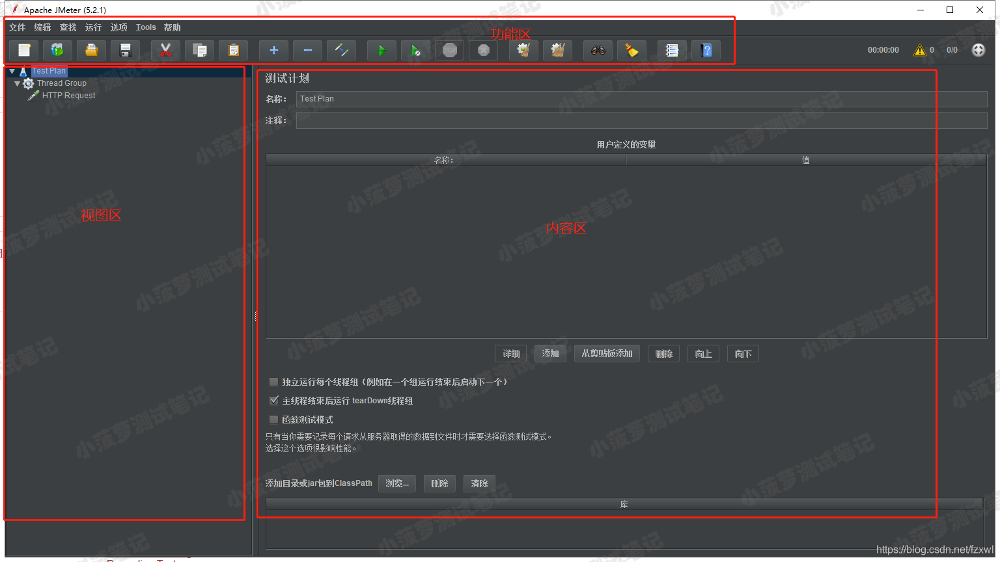1000x562 pixels.
Task: Click the 0/0 thread count indicator
Action: [x=952, y=50]
